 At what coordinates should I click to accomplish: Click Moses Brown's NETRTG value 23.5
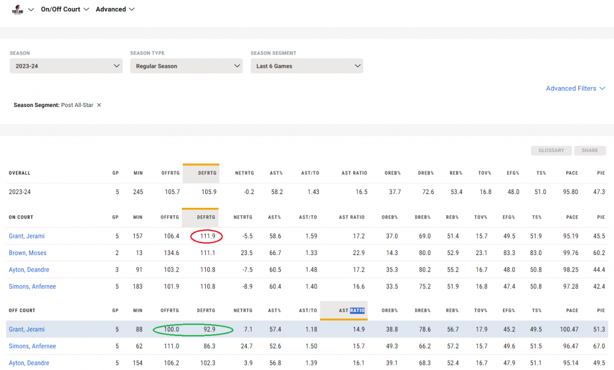pyautogui.click(x=246, y=253)
